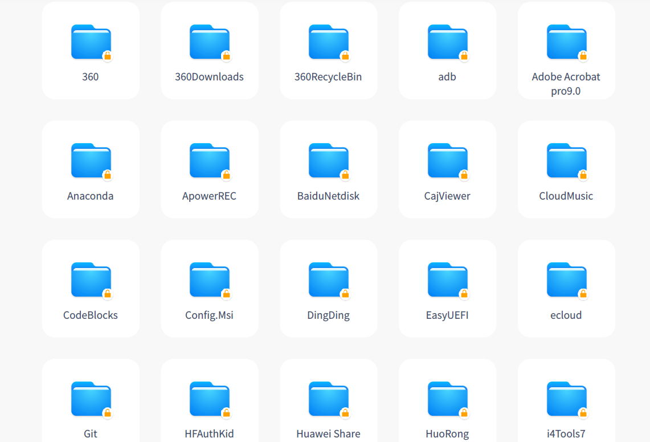
Task: Open the i4Tools7 folder icon
Action: 567,400
